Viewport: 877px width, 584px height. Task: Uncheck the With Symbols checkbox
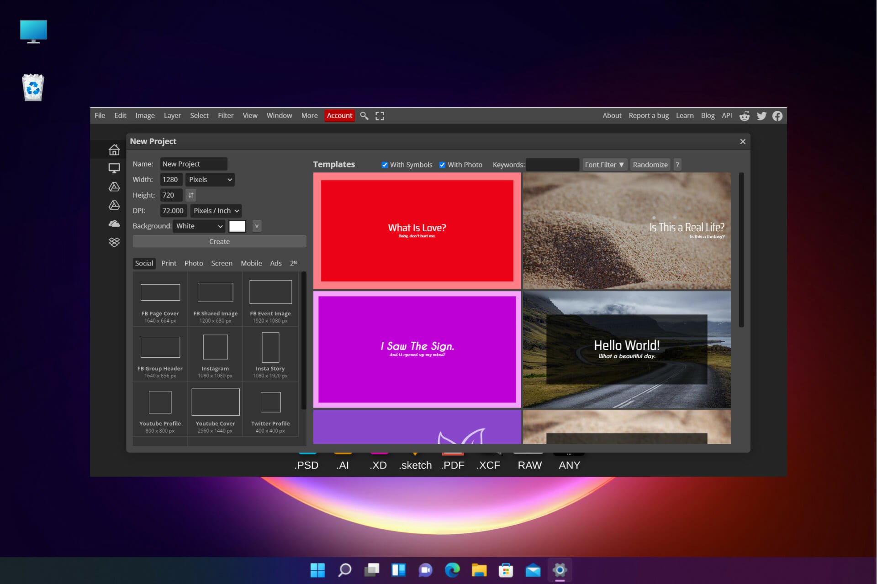(385, 165)
